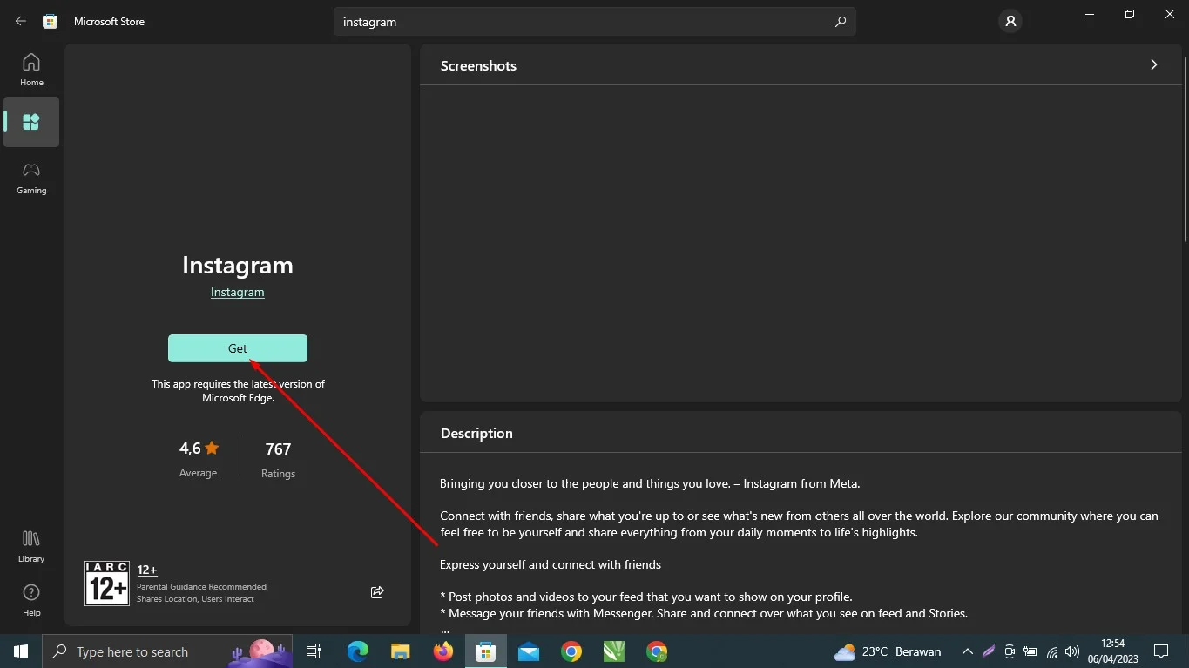
Task: Open the Library in the sidebar
Action: (31, 546)
